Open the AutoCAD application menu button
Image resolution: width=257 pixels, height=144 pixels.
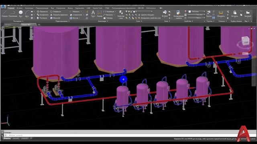point(3,7)
